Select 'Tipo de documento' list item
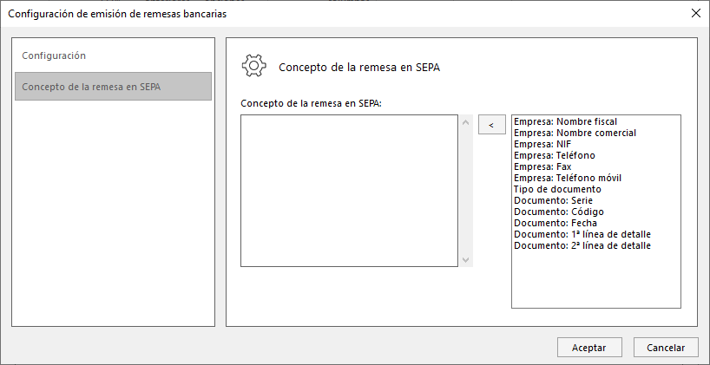Viewport: 710px width, 365px height. click(557, 189)
